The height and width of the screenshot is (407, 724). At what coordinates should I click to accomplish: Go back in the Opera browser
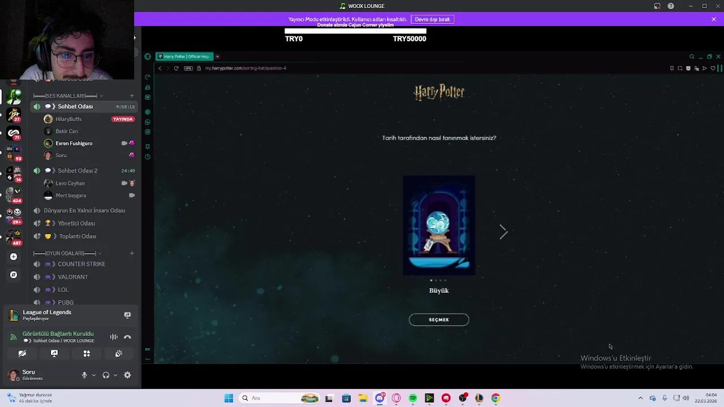point(160,68)
